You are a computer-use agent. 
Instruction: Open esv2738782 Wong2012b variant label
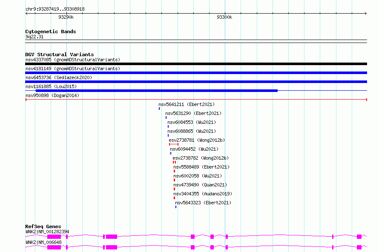(x=201, y=158)
